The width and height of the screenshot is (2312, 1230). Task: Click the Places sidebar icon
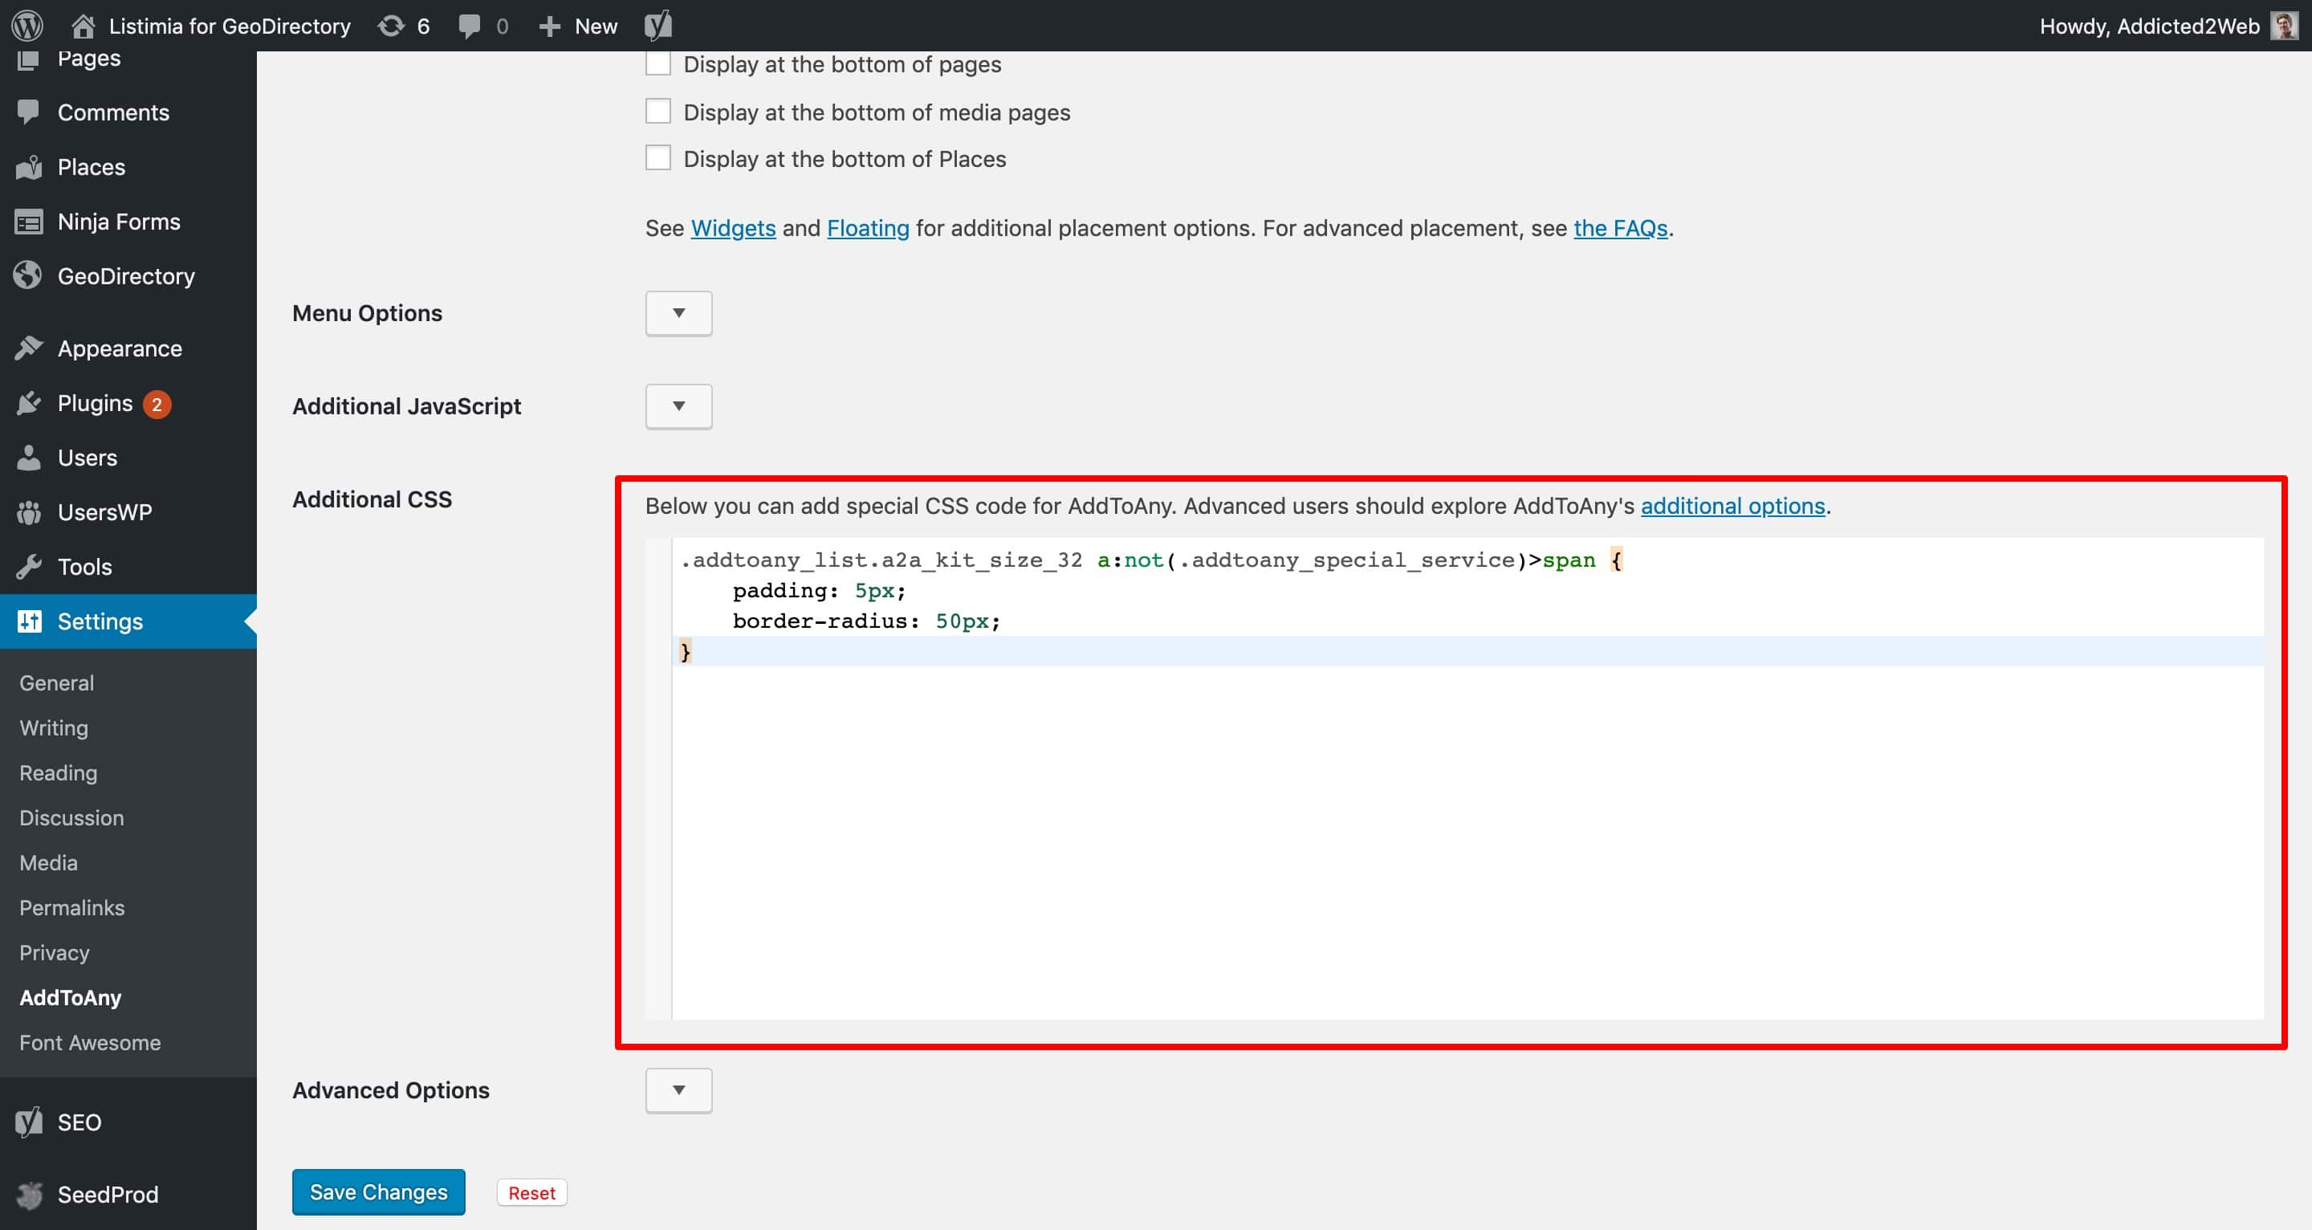(29, 167)
